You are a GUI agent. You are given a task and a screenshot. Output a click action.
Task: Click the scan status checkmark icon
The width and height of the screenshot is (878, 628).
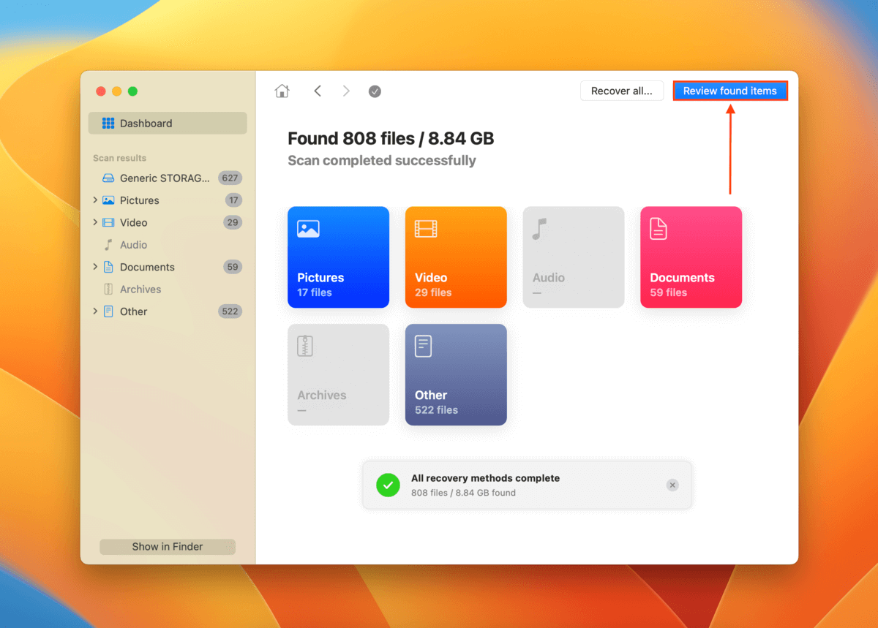click(x=375, y=91)
